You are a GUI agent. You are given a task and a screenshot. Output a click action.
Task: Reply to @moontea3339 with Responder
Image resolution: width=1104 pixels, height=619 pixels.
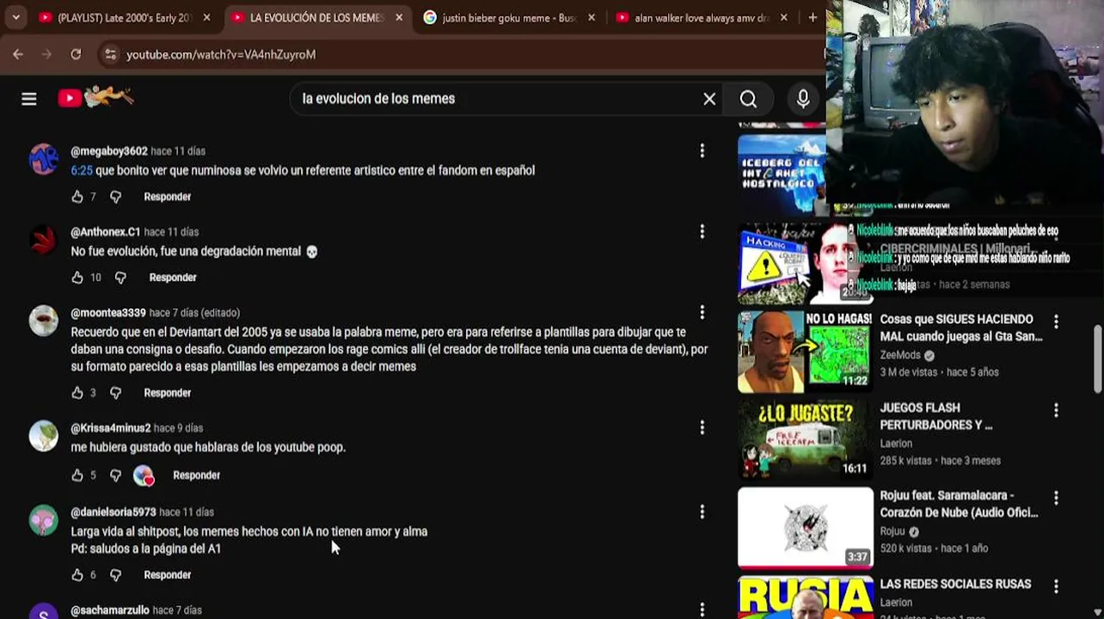(168, 393)
